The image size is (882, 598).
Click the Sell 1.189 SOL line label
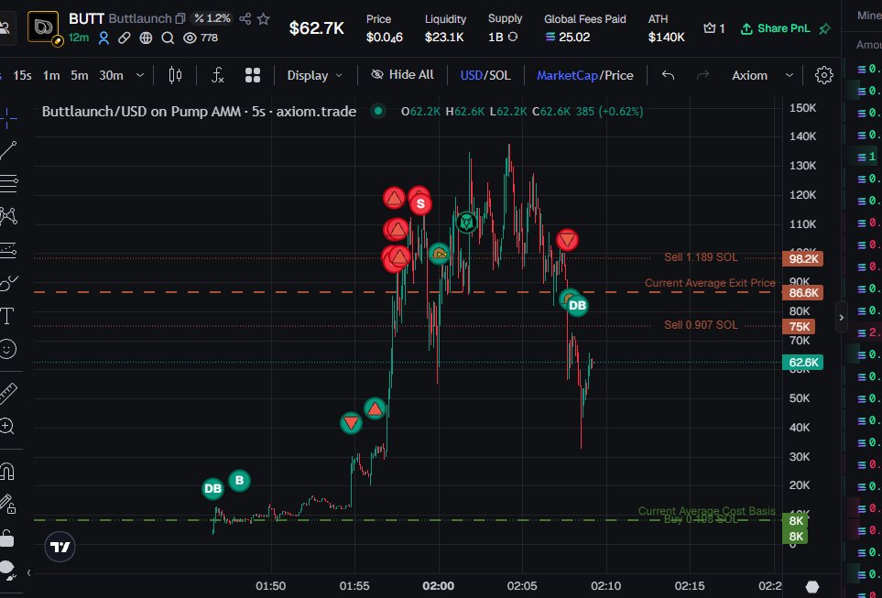701,257
